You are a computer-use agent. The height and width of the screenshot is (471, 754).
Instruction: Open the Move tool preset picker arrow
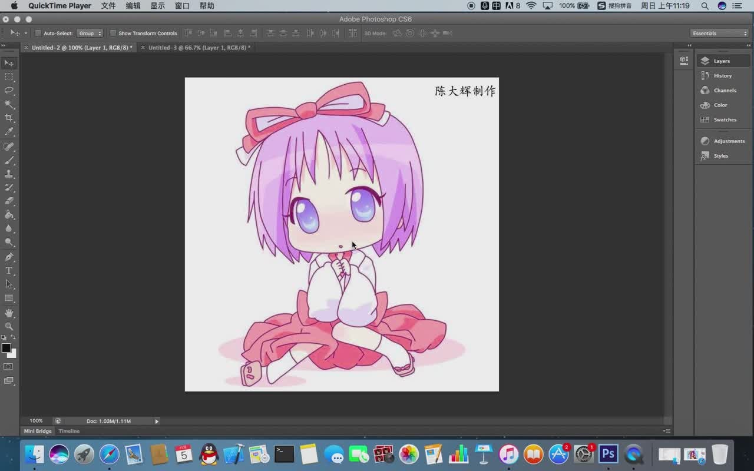[x=26, y=33]
